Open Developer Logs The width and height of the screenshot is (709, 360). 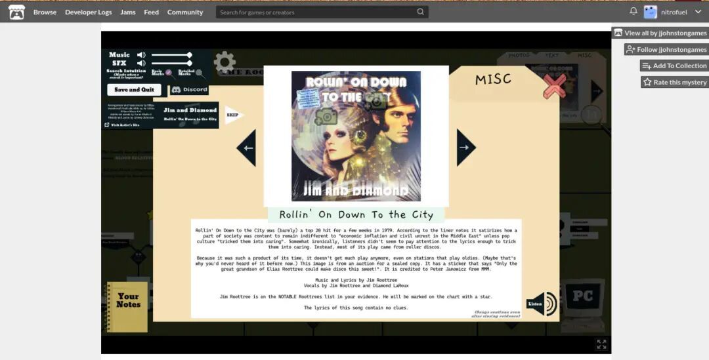pyautogui.click(x=88, y=12)
